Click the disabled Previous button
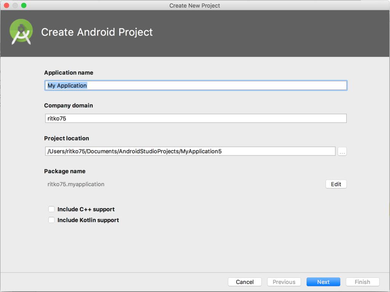 [284, 282]
